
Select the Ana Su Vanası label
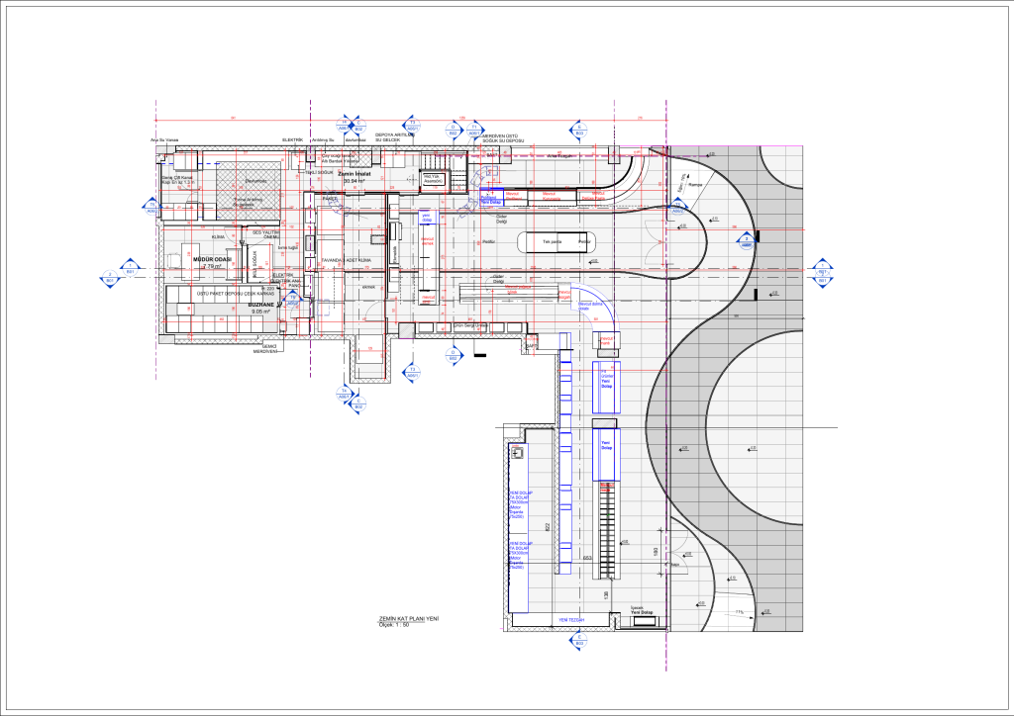pyautogui.click(x=164, y=140)
